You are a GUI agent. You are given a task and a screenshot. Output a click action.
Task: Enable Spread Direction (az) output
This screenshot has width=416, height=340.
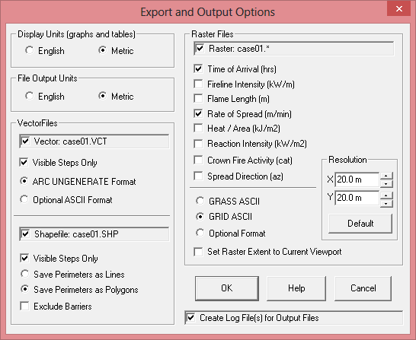(x=198, y=176)
